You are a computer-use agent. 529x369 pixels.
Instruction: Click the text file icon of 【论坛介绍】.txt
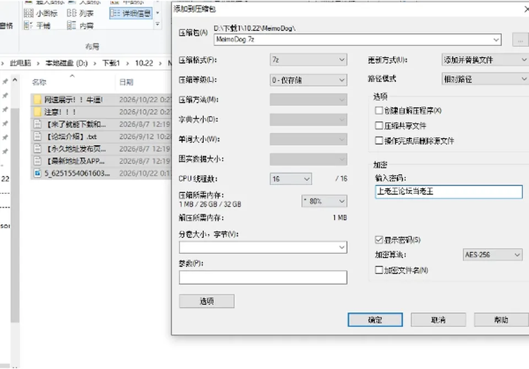coord(37,136)
